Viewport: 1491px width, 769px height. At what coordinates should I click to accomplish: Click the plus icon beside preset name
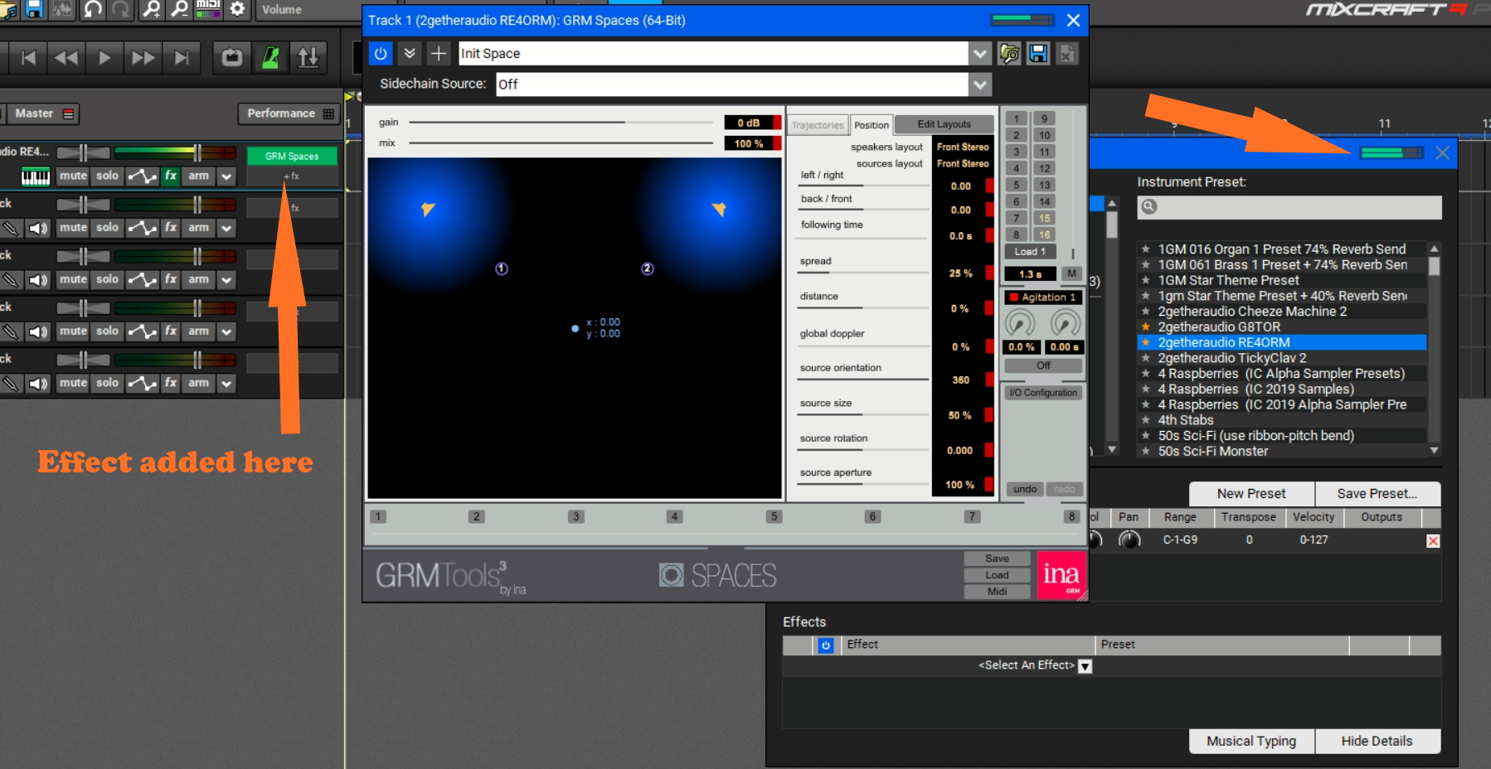point(439,54)
